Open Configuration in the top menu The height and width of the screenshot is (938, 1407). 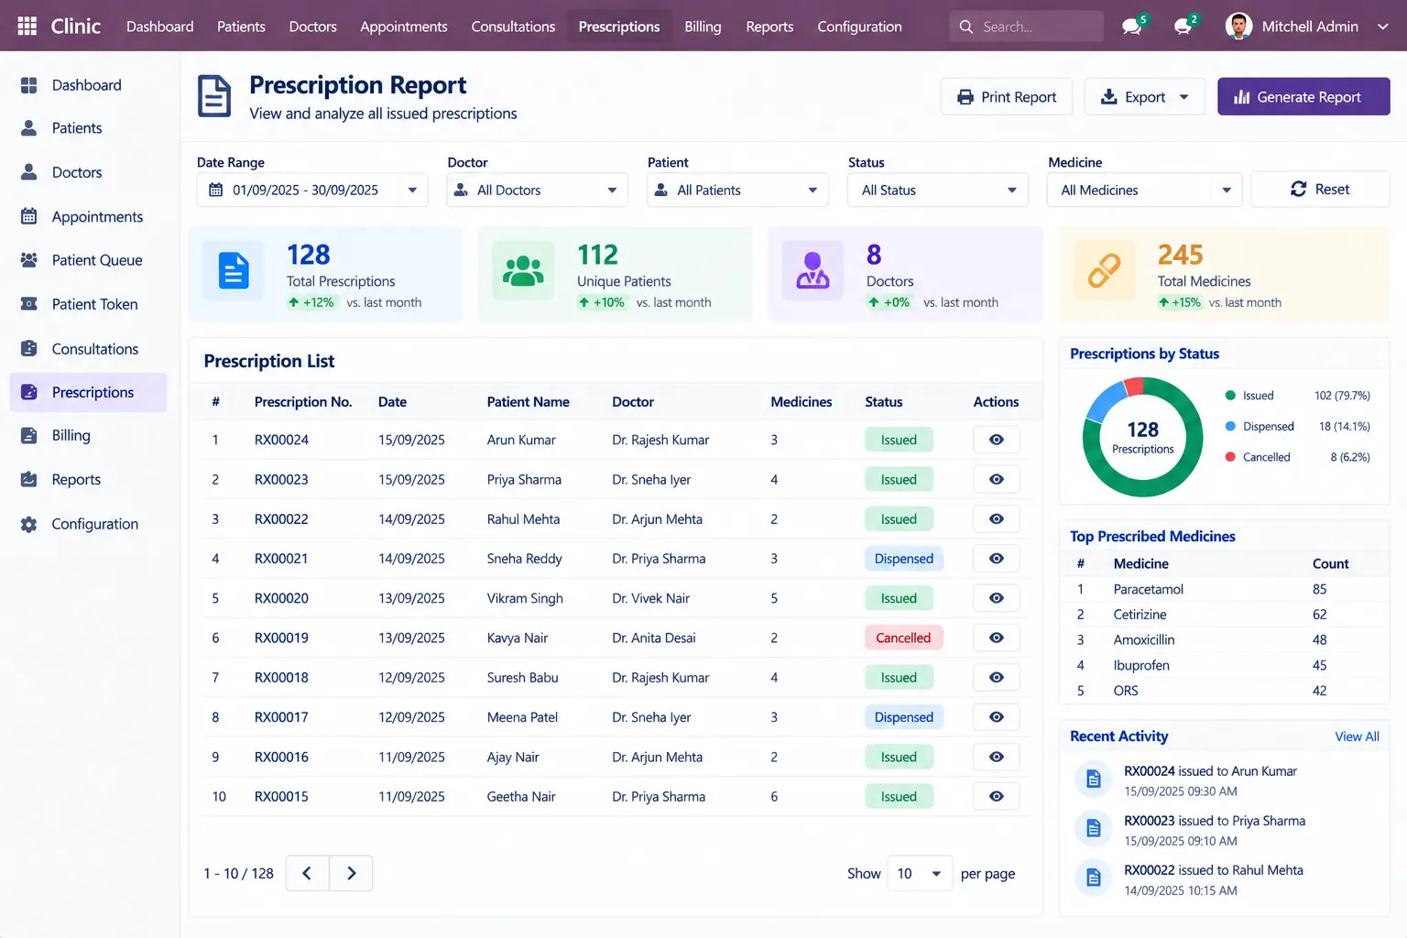point(859,27)
